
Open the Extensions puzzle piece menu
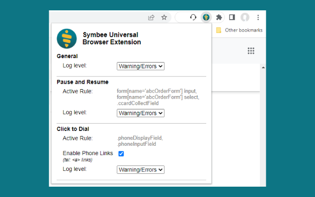(219, 17)
